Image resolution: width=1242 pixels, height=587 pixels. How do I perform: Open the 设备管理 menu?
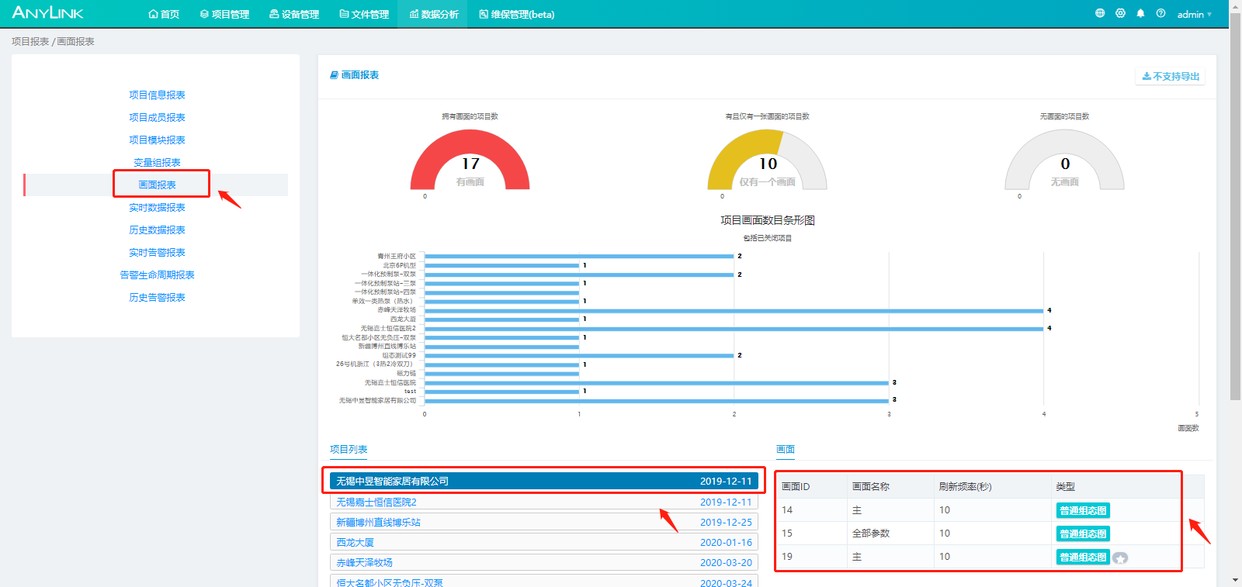pos(294,14)
